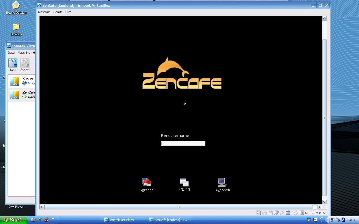Open the Maschine menu in ZenCafe window
Viewport: 359px width, 224px height.
44,12
